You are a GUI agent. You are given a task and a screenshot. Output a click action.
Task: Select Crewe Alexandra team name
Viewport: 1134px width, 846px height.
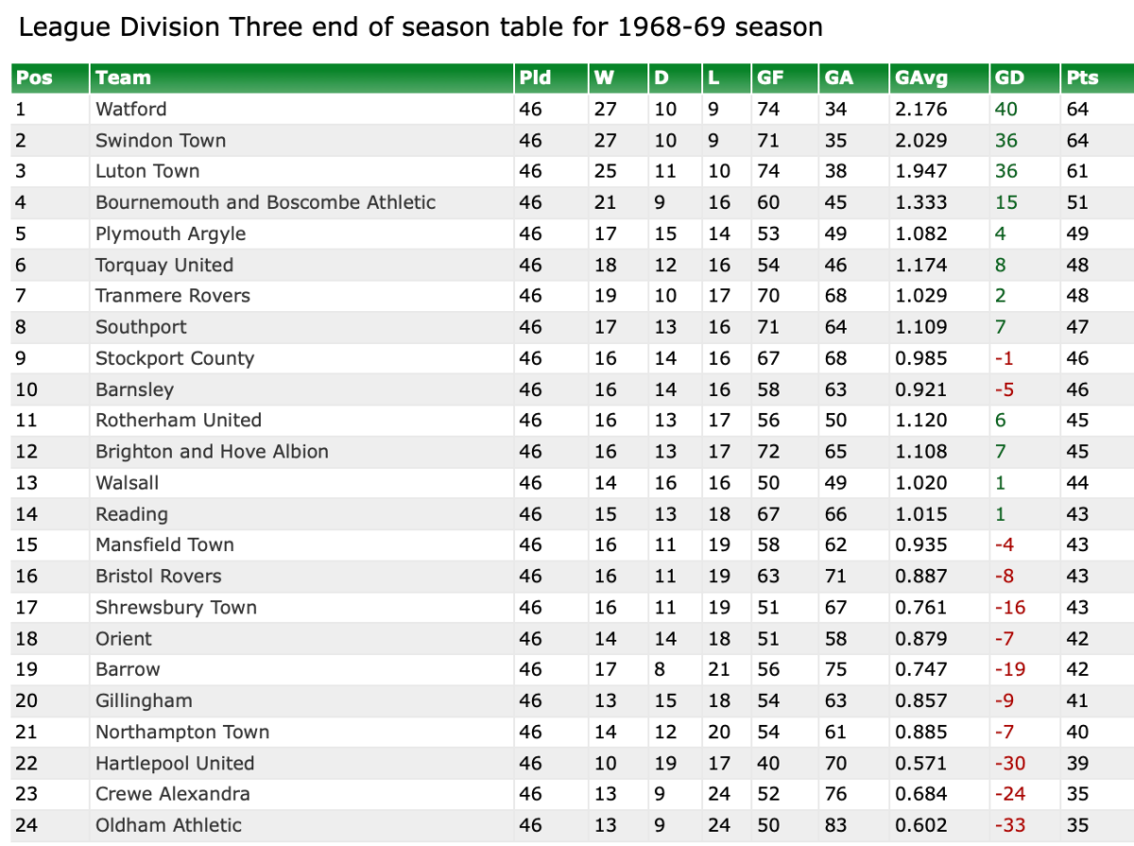[x=172, y=793]
